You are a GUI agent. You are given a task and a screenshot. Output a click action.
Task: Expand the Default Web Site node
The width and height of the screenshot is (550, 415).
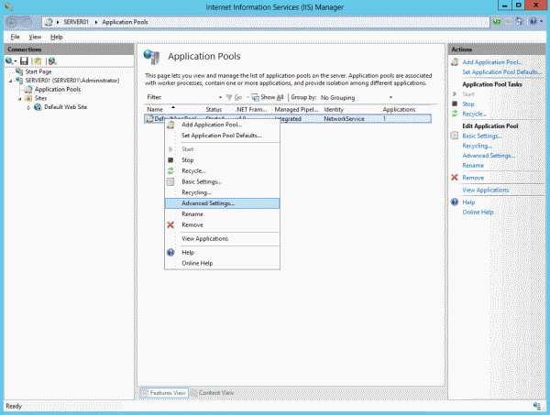[x=28, y=107]
